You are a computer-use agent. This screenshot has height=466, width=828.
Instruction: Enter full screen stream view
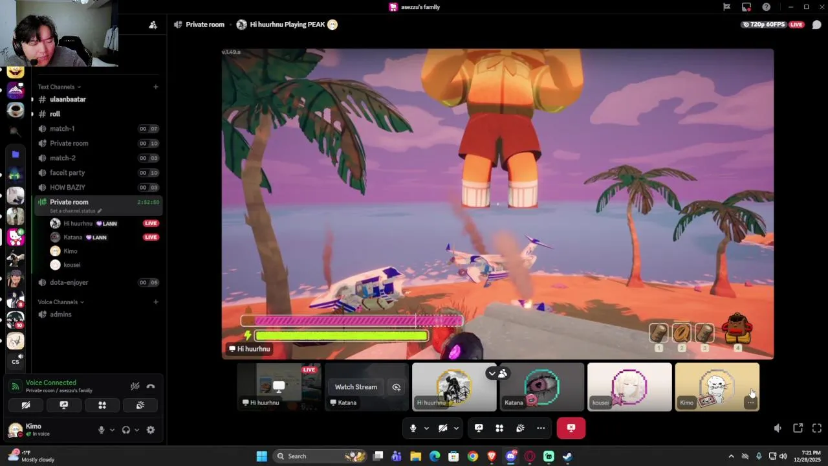(x=817, y=428)
